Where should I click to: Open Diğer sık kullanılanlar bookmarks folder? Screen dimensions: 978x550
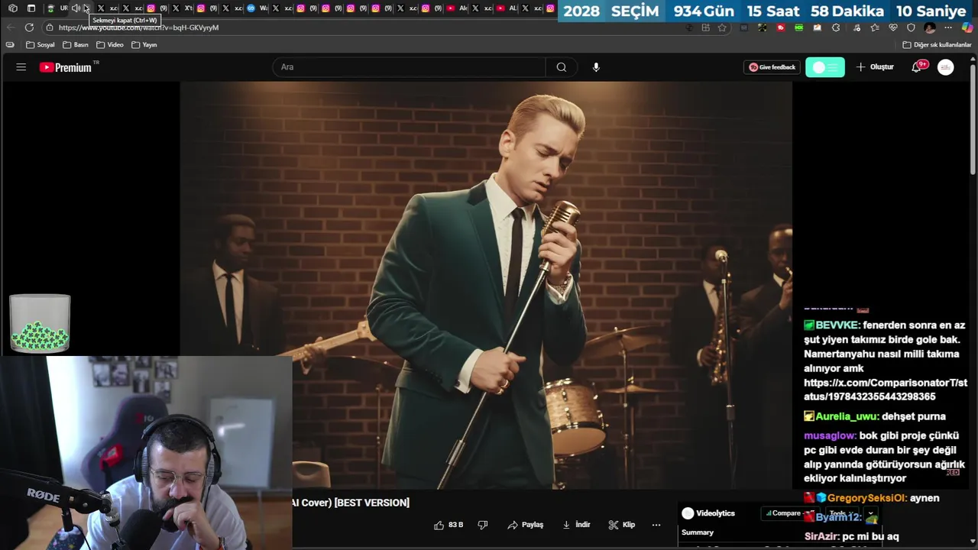(x=937, y=45)
